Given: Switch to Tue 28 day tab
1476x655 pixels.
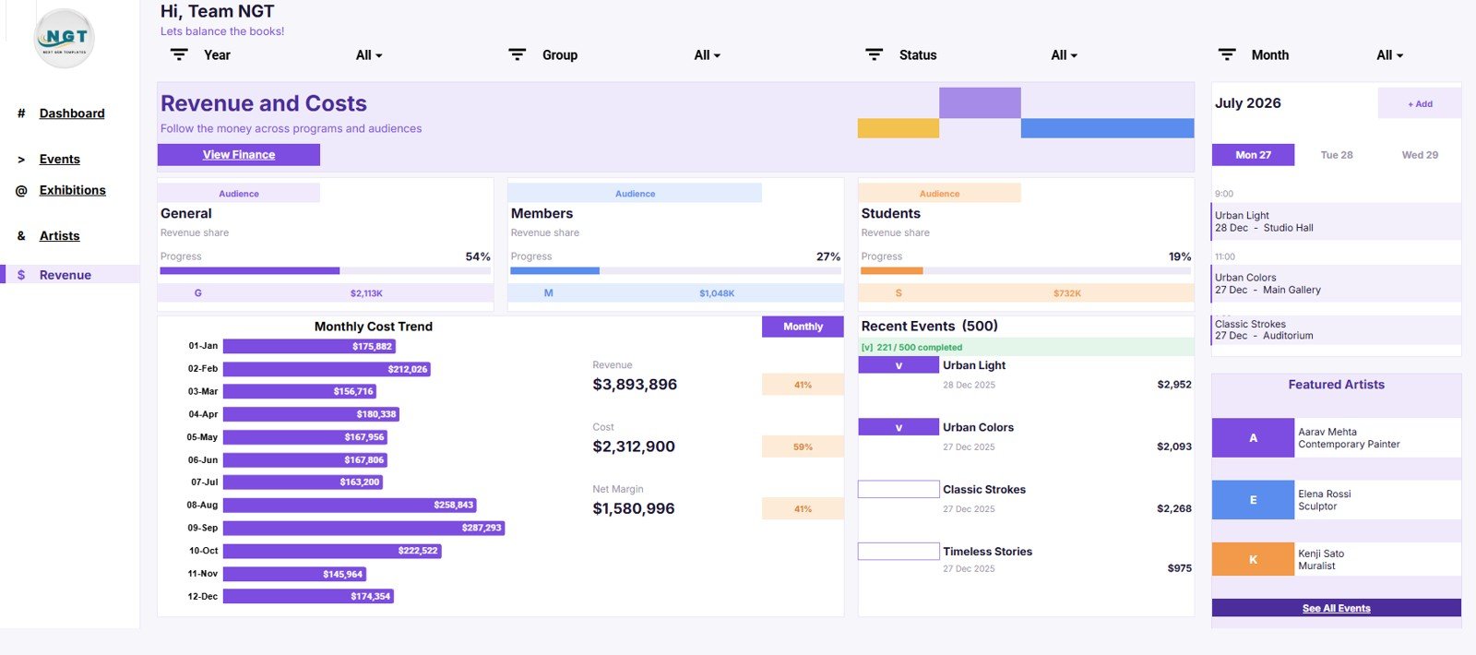Looking at the screenshot, I should pyautogui.click(x=1337, y=155).
